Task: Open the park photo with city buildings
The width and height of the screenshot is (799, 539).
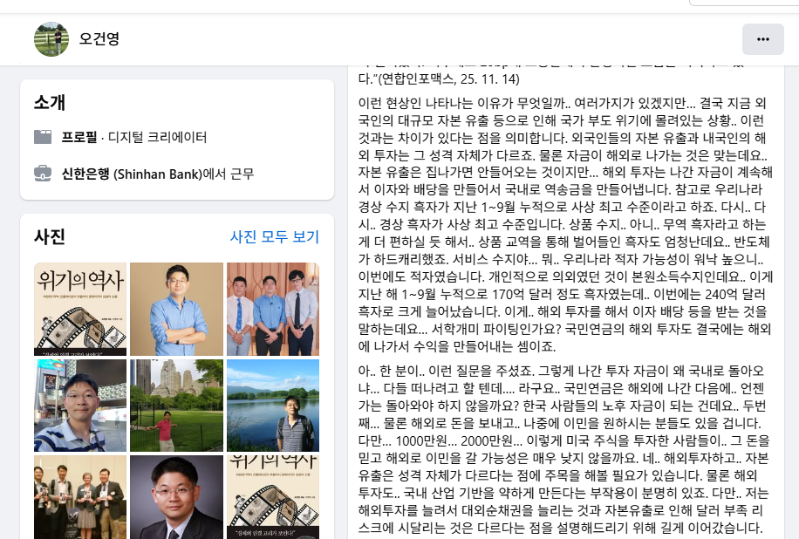Action: (x=176, y=406)
